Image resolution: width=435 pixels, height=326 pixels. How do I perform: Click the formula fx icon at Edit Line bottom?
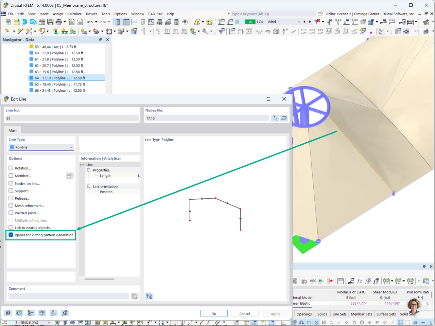65,313
